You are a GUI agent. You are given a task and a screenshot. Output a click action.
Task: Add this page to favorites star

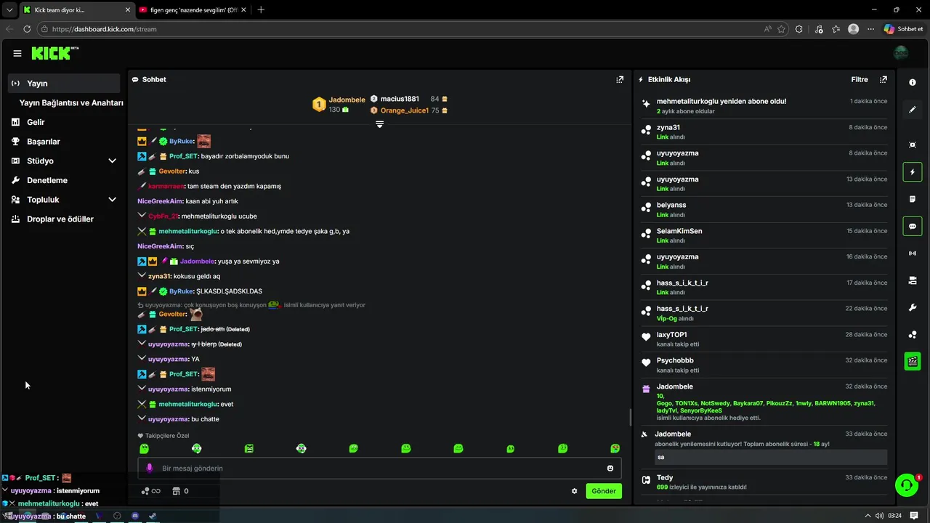tap(782, 29)
